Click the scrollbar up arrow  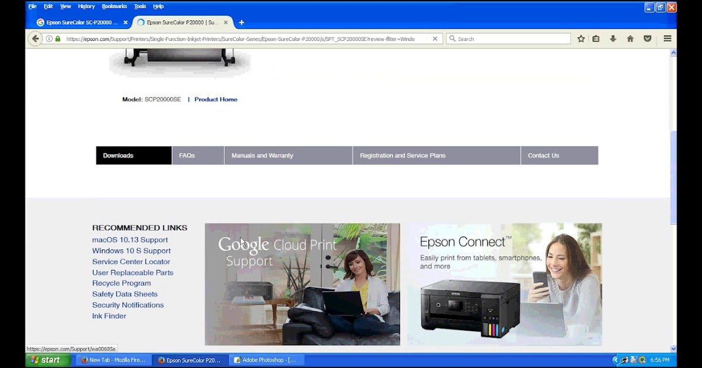673,53
